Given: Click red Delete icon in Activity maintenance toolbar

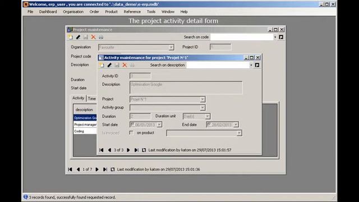Looking at the screenshot, I should [x=125, y=65].
